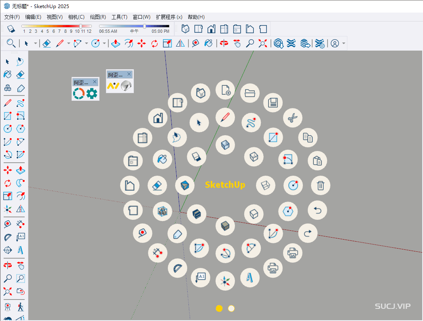Viewport: 423px width, 321px height.
Task: Click the SketchUp label at radial menu center
Action: (225, 185)
